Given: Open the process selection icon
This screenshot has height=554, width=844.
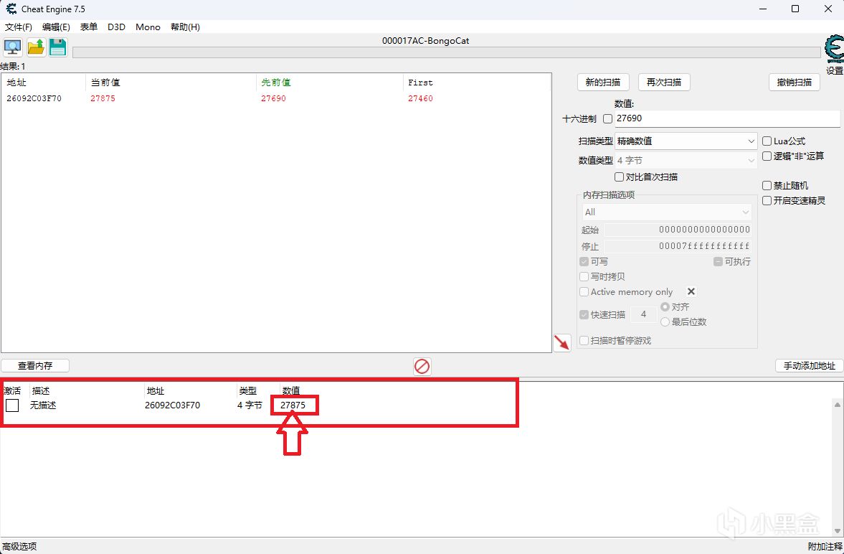Looking at the screenshot, I should click(x=12, y=47).
